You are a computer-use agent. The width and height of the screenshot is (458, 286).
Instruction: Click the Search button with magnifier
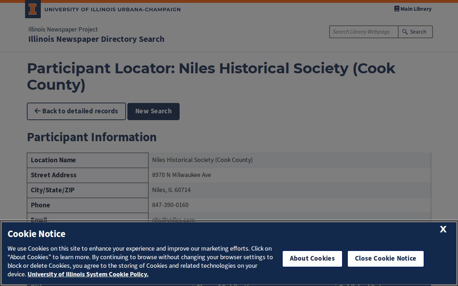click(415, 32)
